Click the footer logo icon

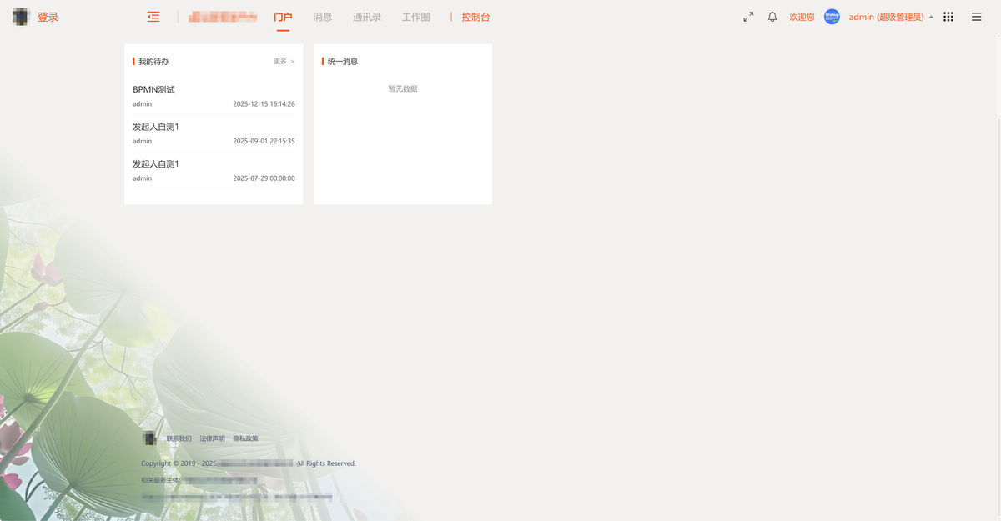[x=148, y=438]
